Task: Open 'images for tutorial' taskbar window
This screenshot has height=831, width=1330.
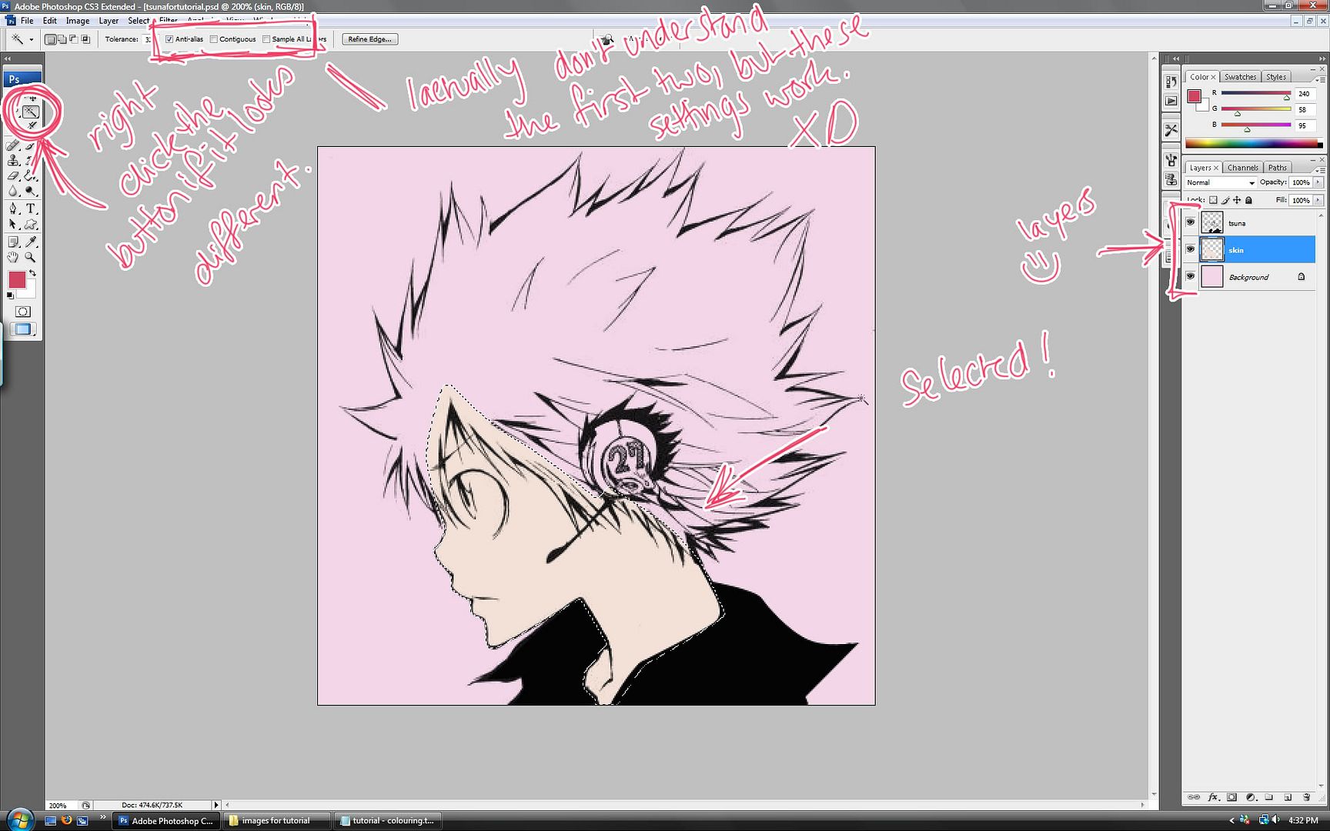Action: click(276, 820)
